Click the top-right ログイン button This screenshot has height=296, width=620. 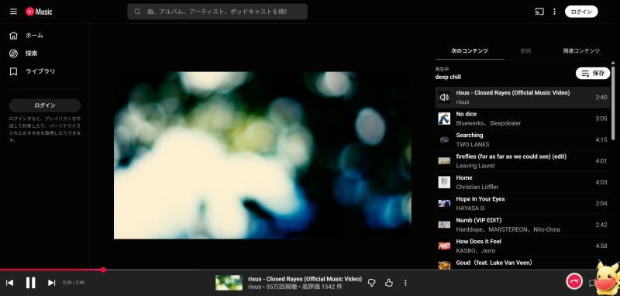coord(581,12)
